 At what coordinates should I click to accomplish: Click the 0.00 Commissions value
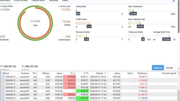coord(68,36)
